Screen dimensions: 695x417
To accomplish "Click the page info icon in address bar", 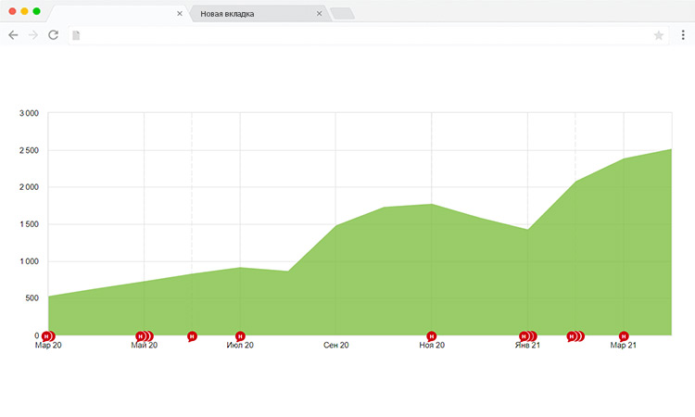I will pos(77,35).
